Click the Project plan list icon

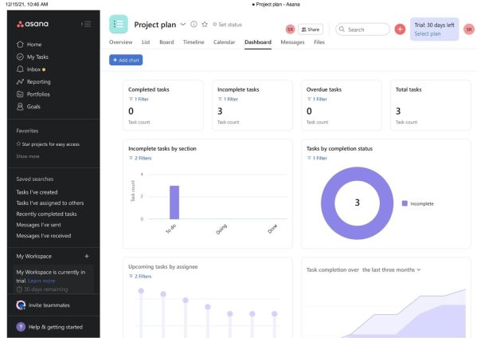pyautogui.click(x=119, y=24)
